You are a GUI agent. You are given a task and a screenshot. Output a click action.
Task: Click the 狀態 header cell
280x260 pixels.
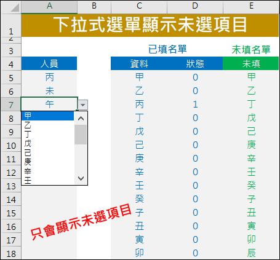pos(195,63)
